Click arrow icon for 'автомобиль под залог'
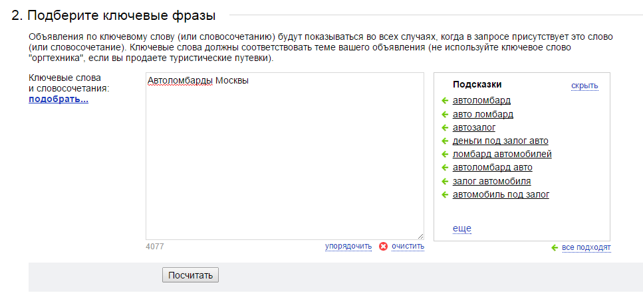 pos(445,194)
